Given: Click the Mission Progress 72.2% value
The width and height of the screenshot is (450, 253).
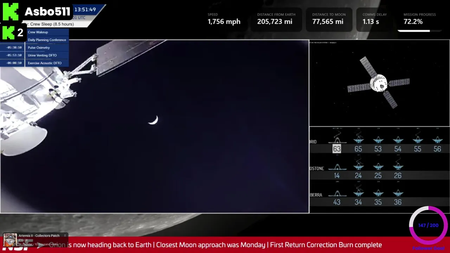Looking at the screenshot, I should (x=413, y=21).
